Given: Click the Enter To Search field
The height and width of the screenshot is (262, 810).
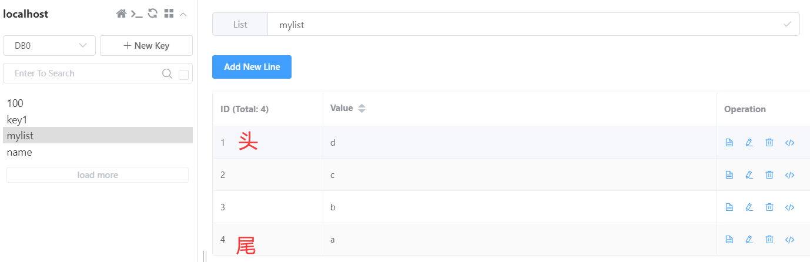Looking at the screenshot, I should (82, 73).
